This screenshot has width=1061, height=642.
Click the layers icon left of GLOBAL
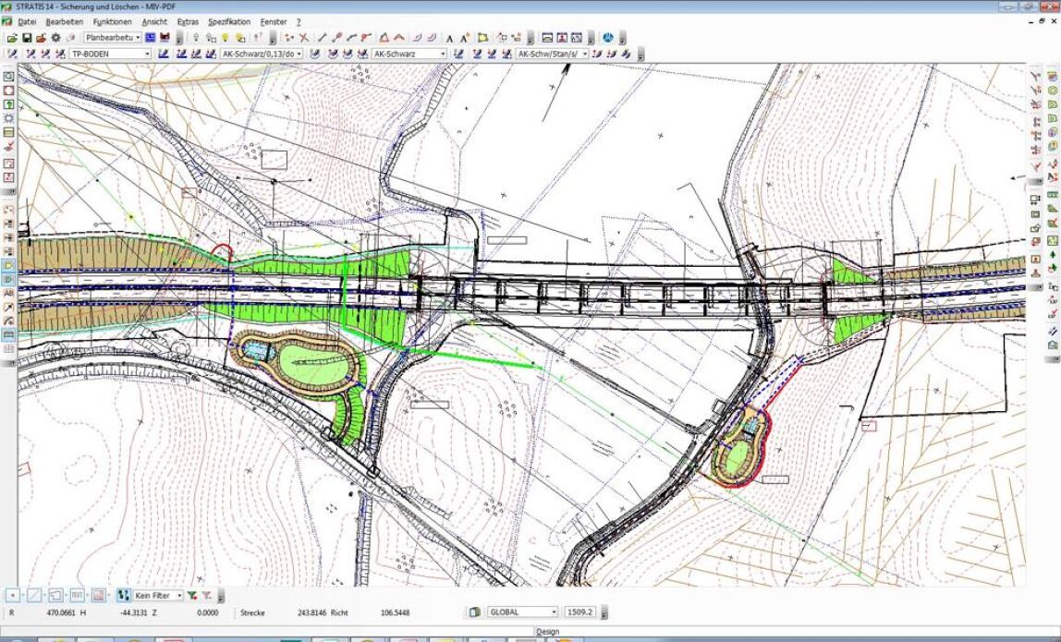coord(475,612)
